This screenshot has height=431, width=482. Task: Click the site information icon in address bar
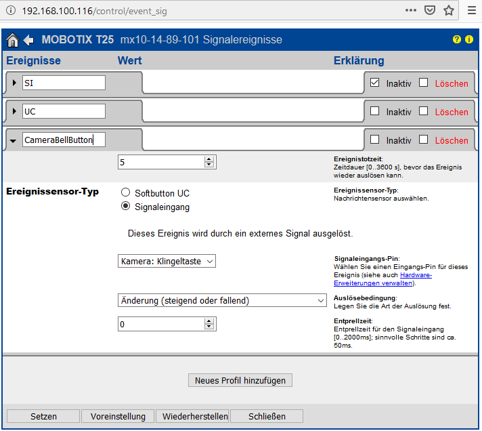pyautogui.click(x=11, y=11)
